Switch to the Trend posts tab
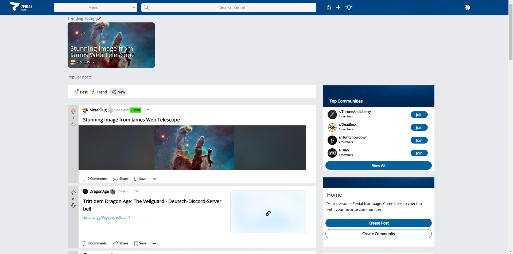The image size is (513, 254). point(99,92)
